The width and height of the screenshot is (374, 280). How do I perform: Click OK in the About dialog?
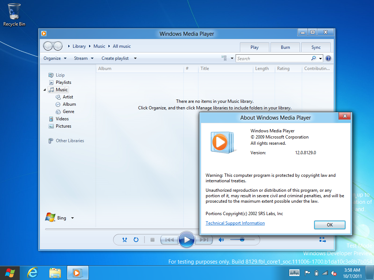tap(329, 225)
